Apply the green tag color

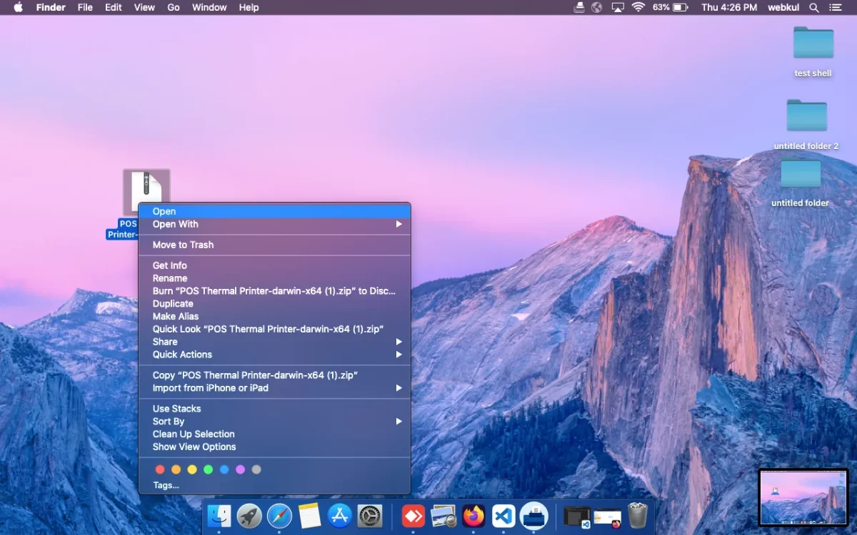click(208, 469)
